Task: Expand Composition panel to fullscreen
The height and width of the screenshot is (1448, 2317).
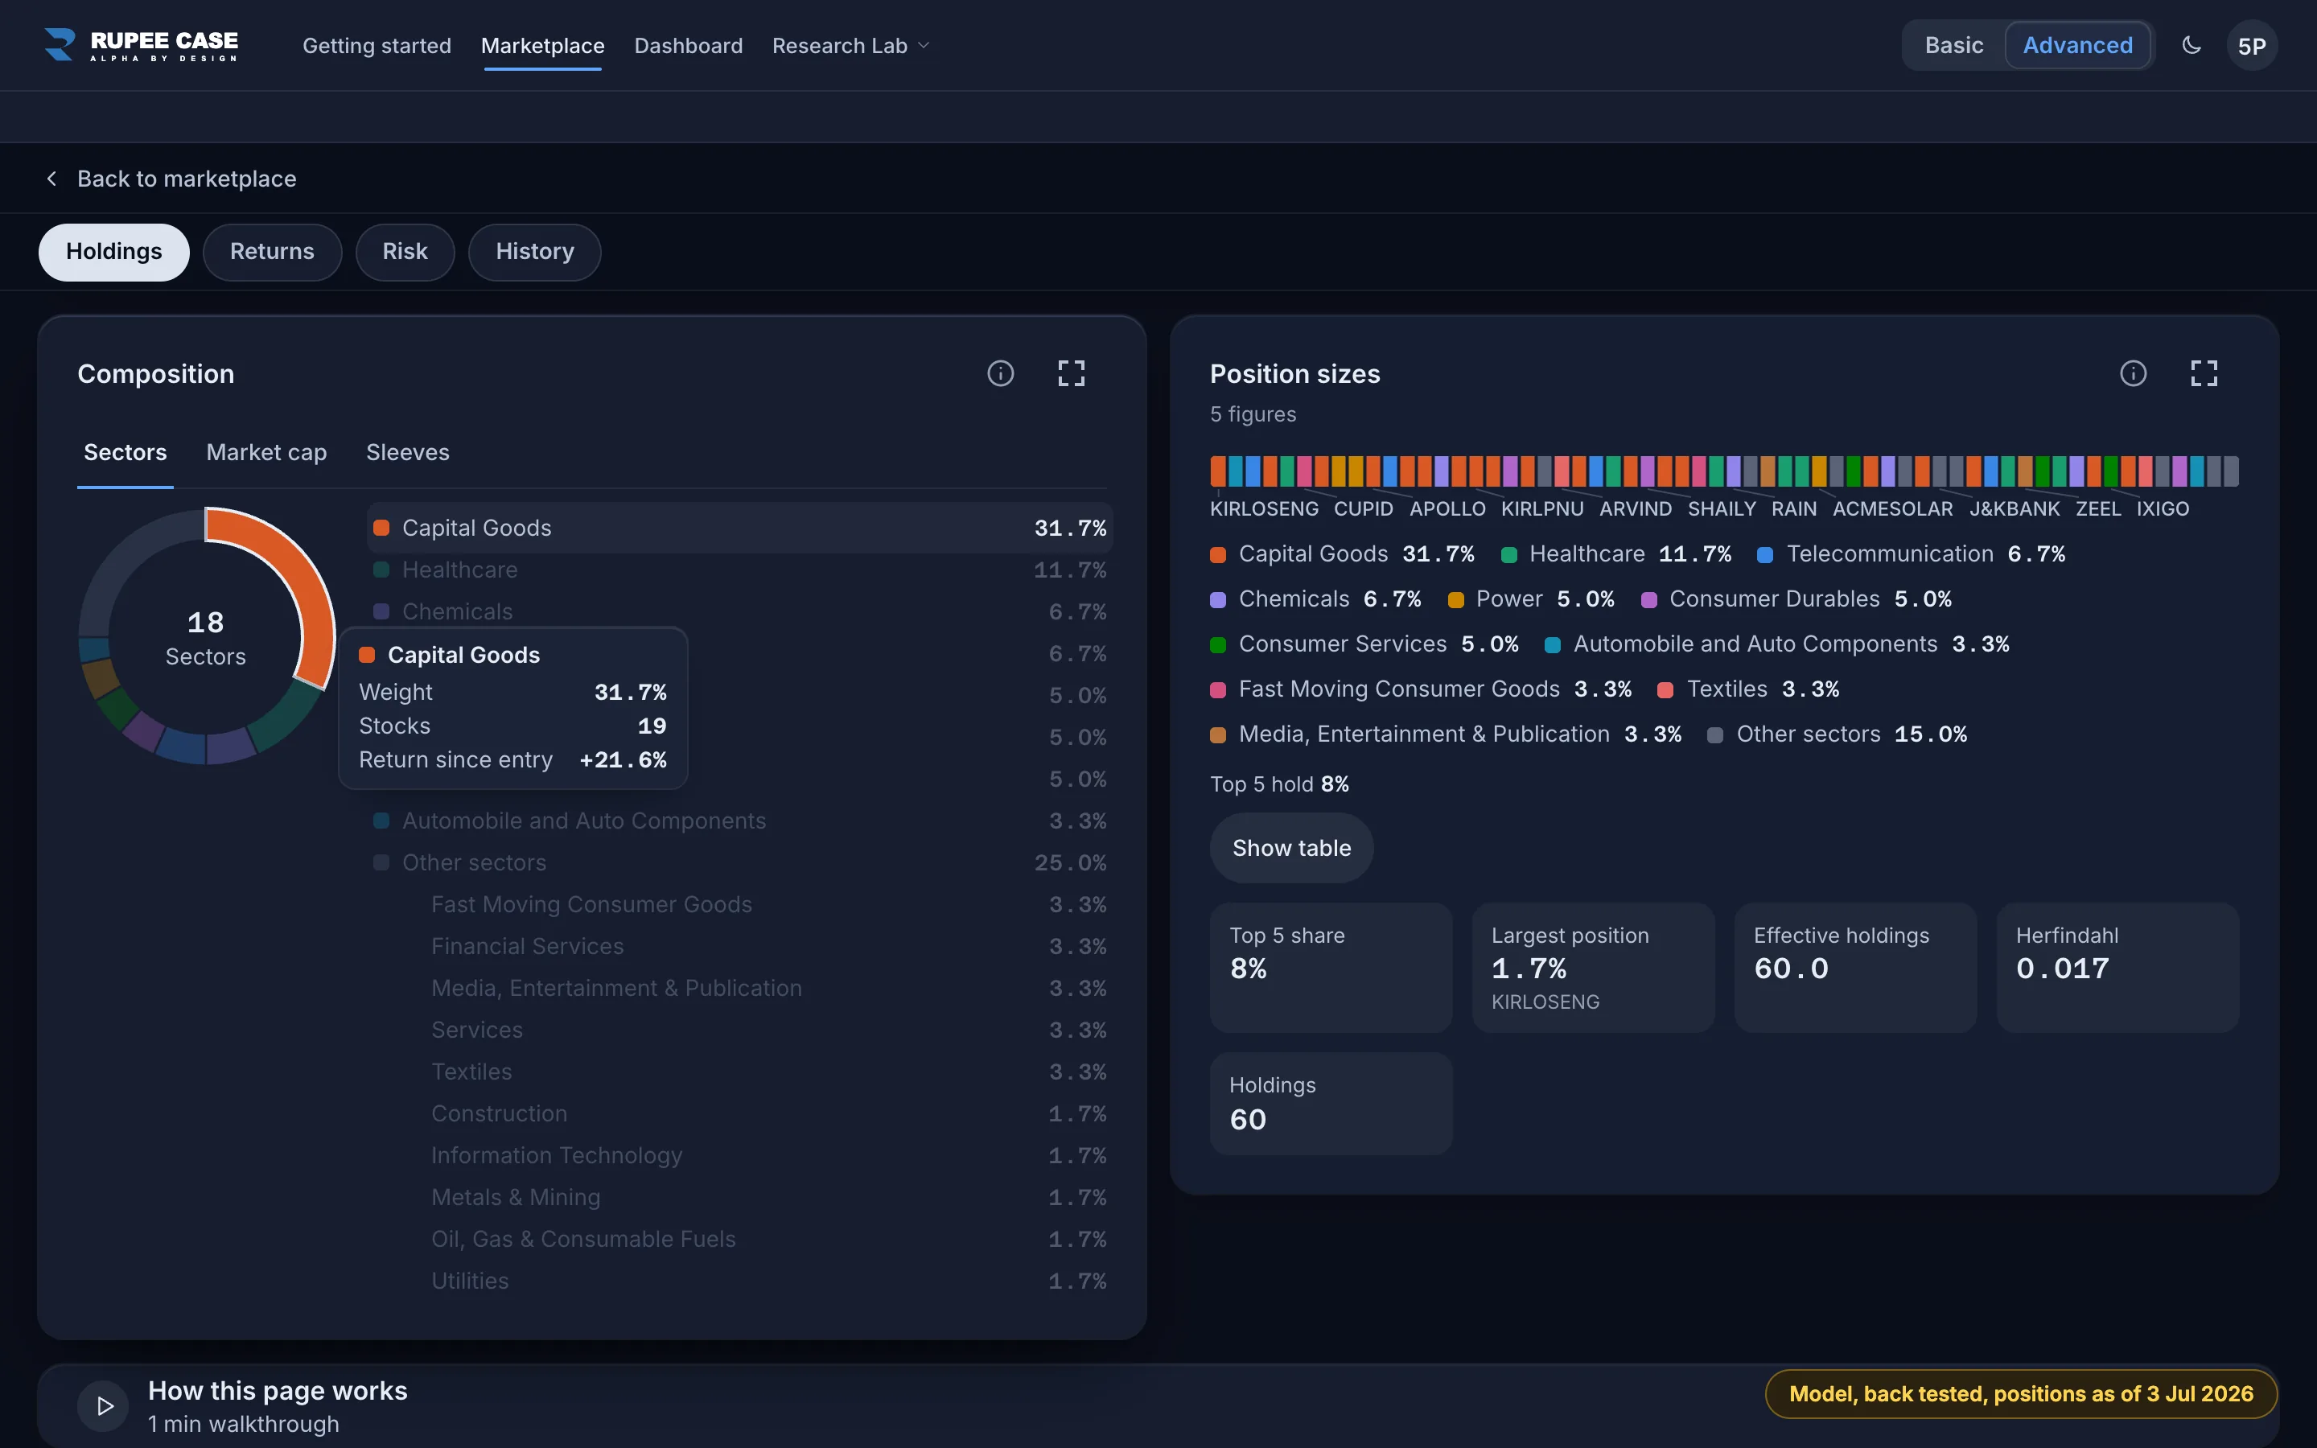Action: click(x=1072, y=373)
